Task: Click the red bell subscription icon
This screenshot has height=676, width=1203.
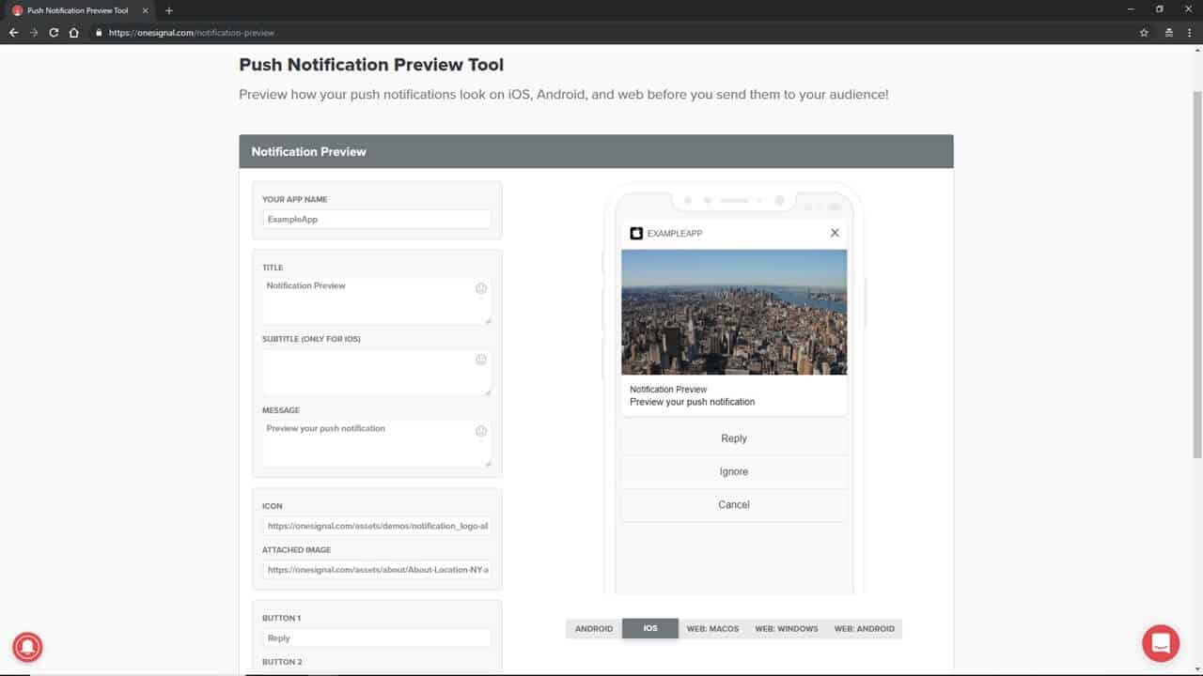Action: tap(27, 646)
